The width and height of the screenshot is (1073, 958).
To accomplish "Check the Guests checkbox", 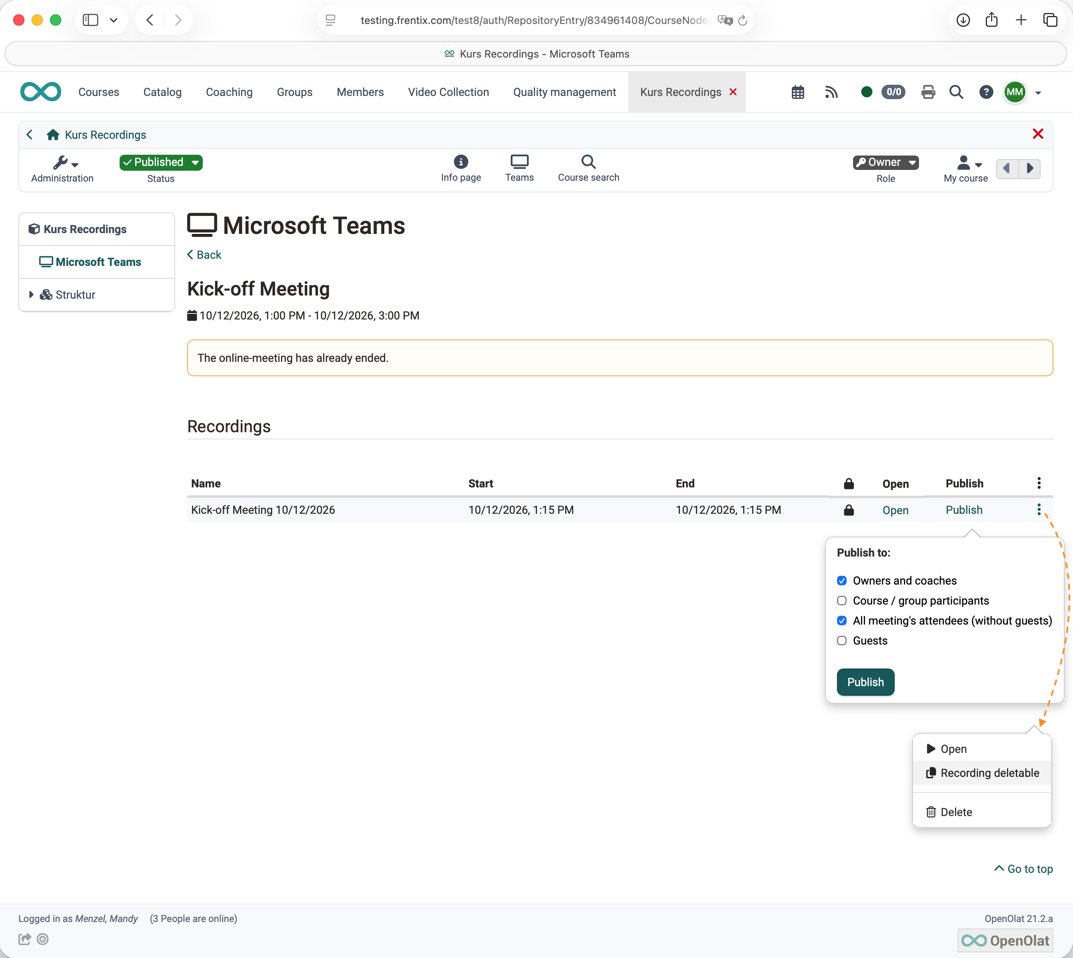I will coord(841,641).
